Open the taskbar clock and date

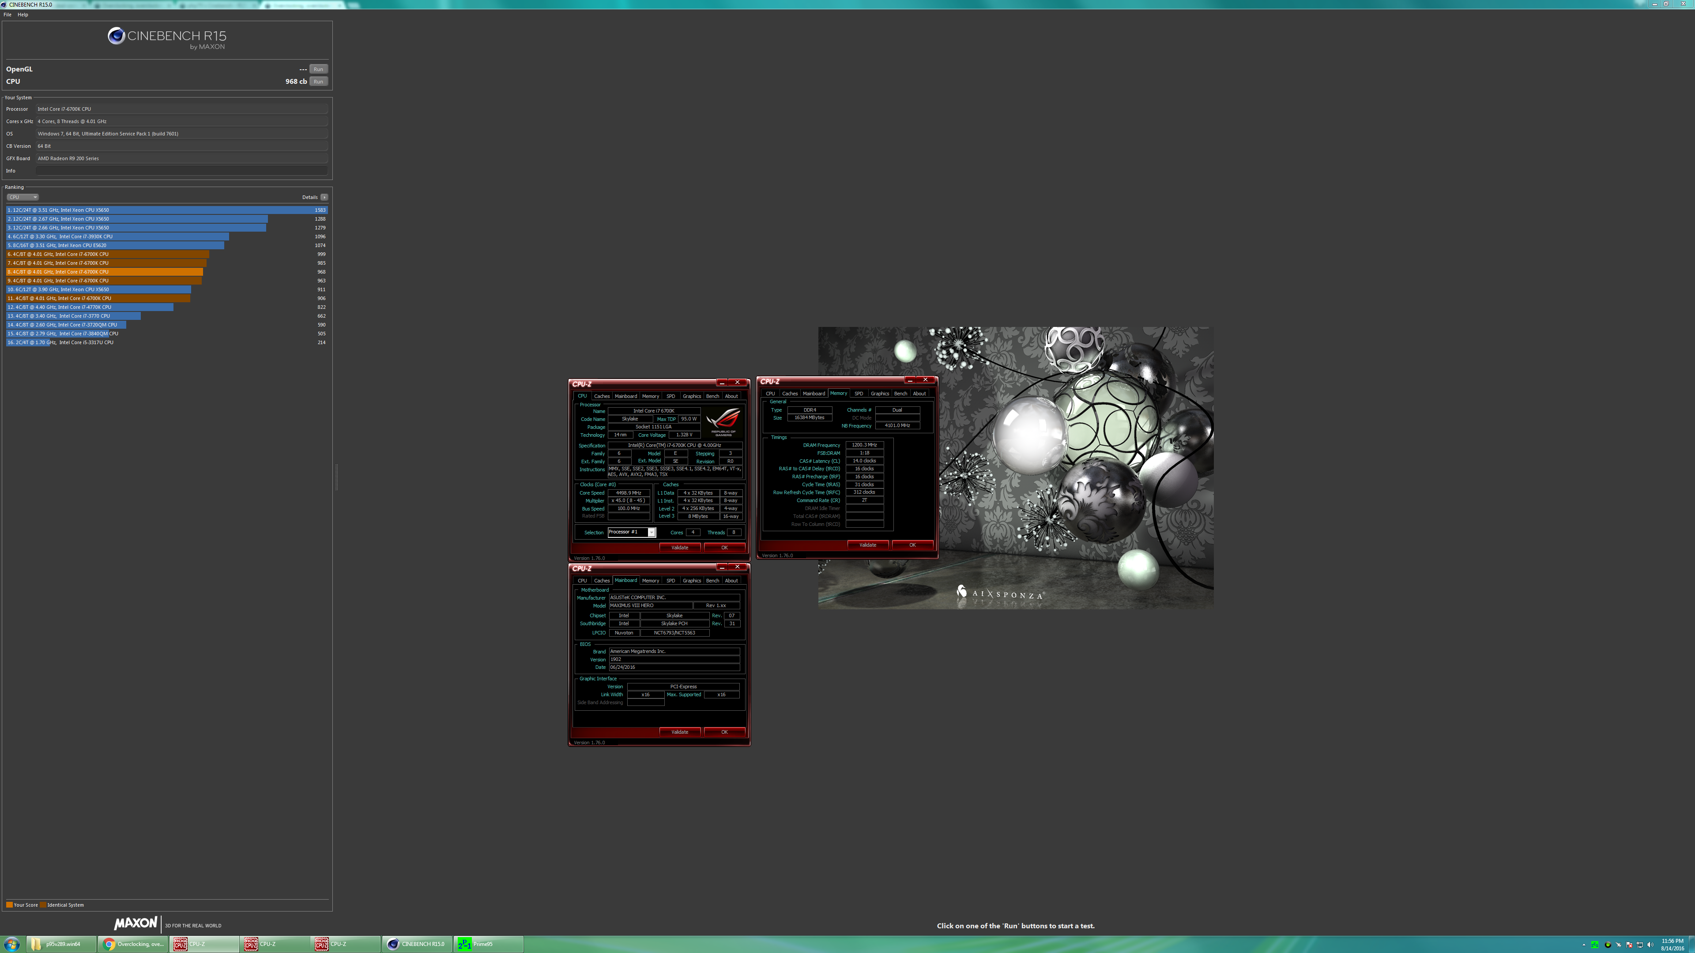1672,945
